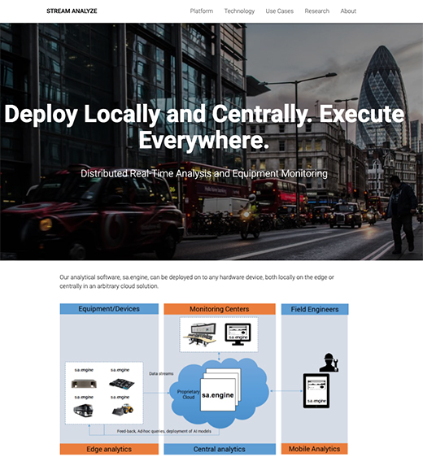The height and width of the screenshot is (457, 423).
Task: Go to the Use Cases page
Action: (x=279, y=11)
